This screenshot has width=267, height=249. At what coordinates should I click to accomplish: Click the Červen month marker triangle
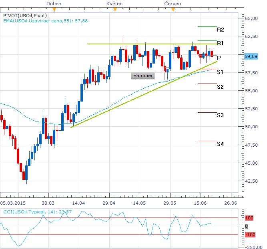coord(173,9)
